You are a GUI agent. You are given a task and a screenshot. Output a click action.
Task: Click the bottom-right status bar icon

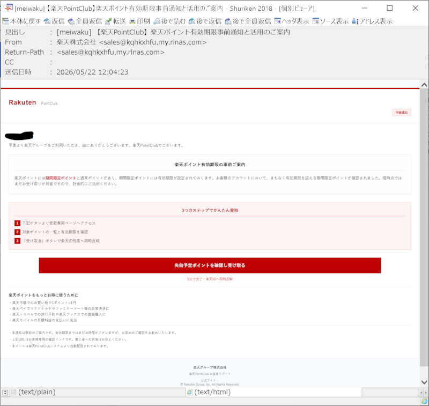[x=424, y=401]
